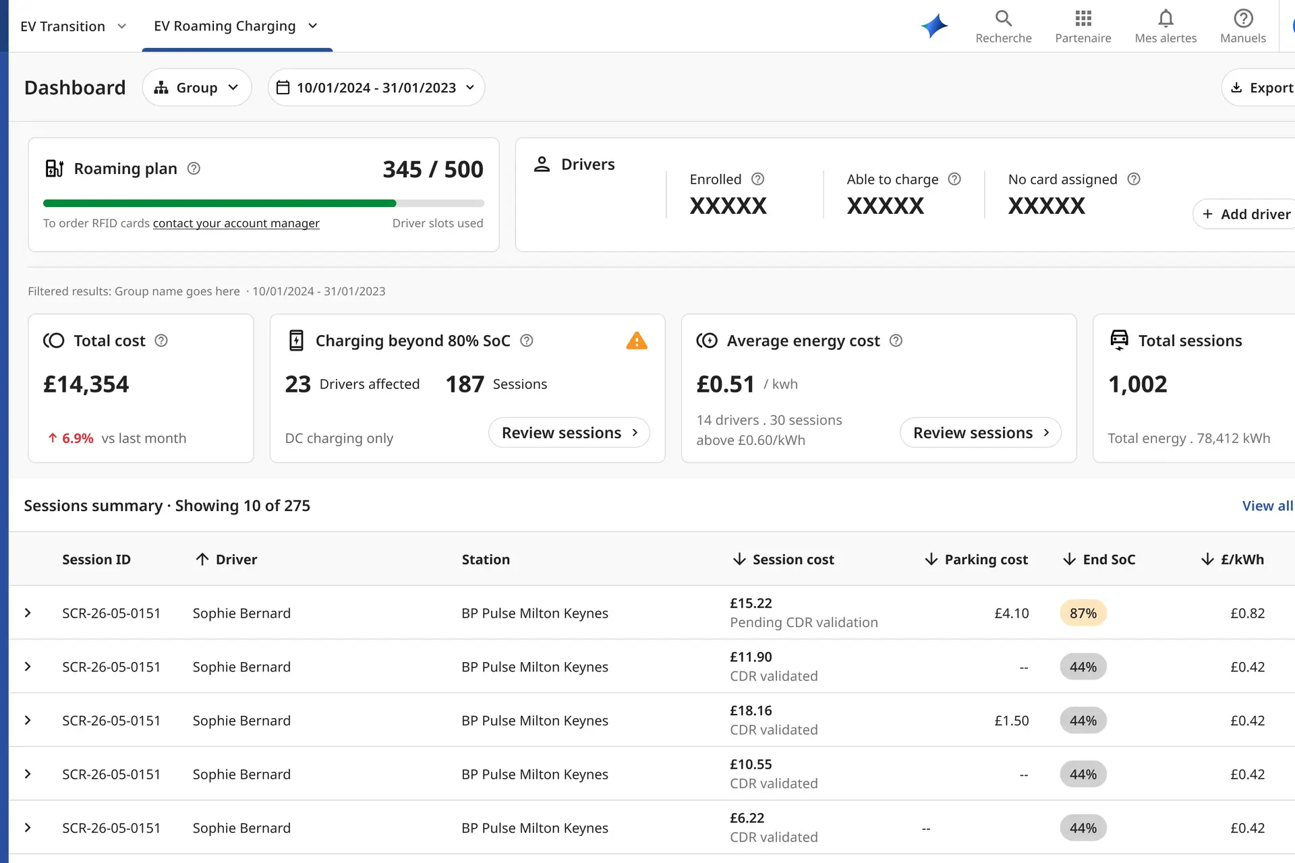Click View all sessions link
The image size is (1295, 863).
[1268, 506]
